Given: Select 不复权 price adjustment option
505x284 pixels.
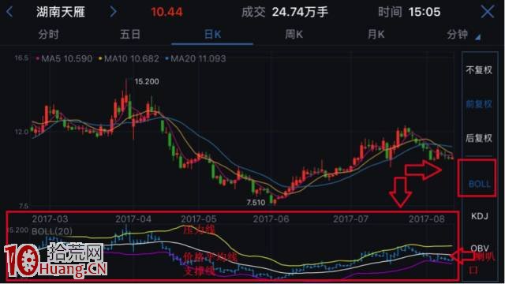Looking at the screenshot, I should tap(479, 70).
